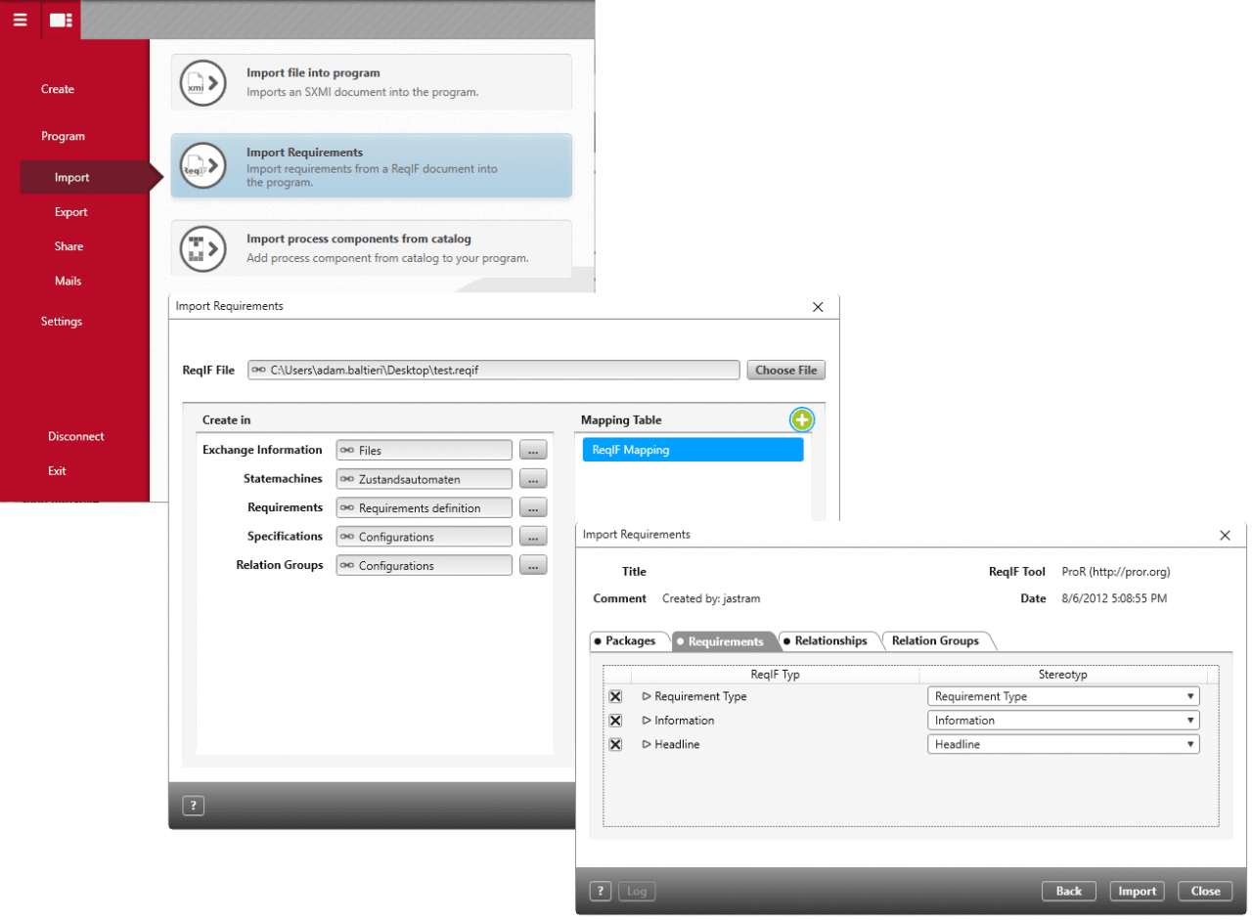
Task: Click the Import button in dialog
Action: click(1137, 891)
